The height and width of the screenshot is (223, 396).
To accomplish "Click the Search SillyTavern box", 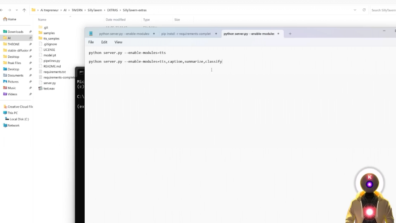I will [383, 10].
